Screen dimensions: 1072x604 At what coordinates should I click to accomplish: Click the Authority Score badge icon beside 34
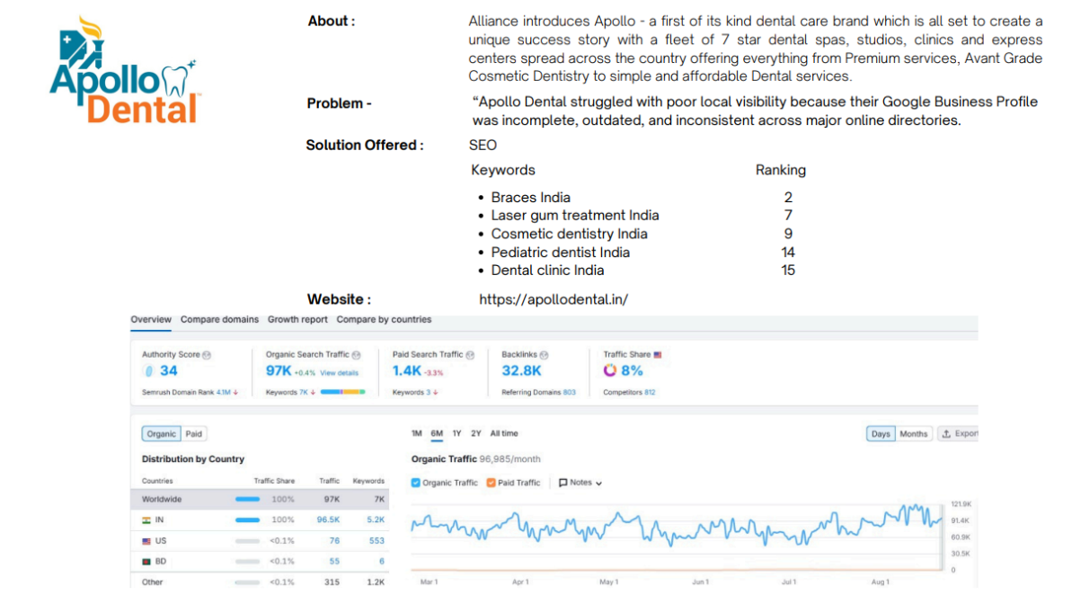pyautogui.click(x=149, y=371)
